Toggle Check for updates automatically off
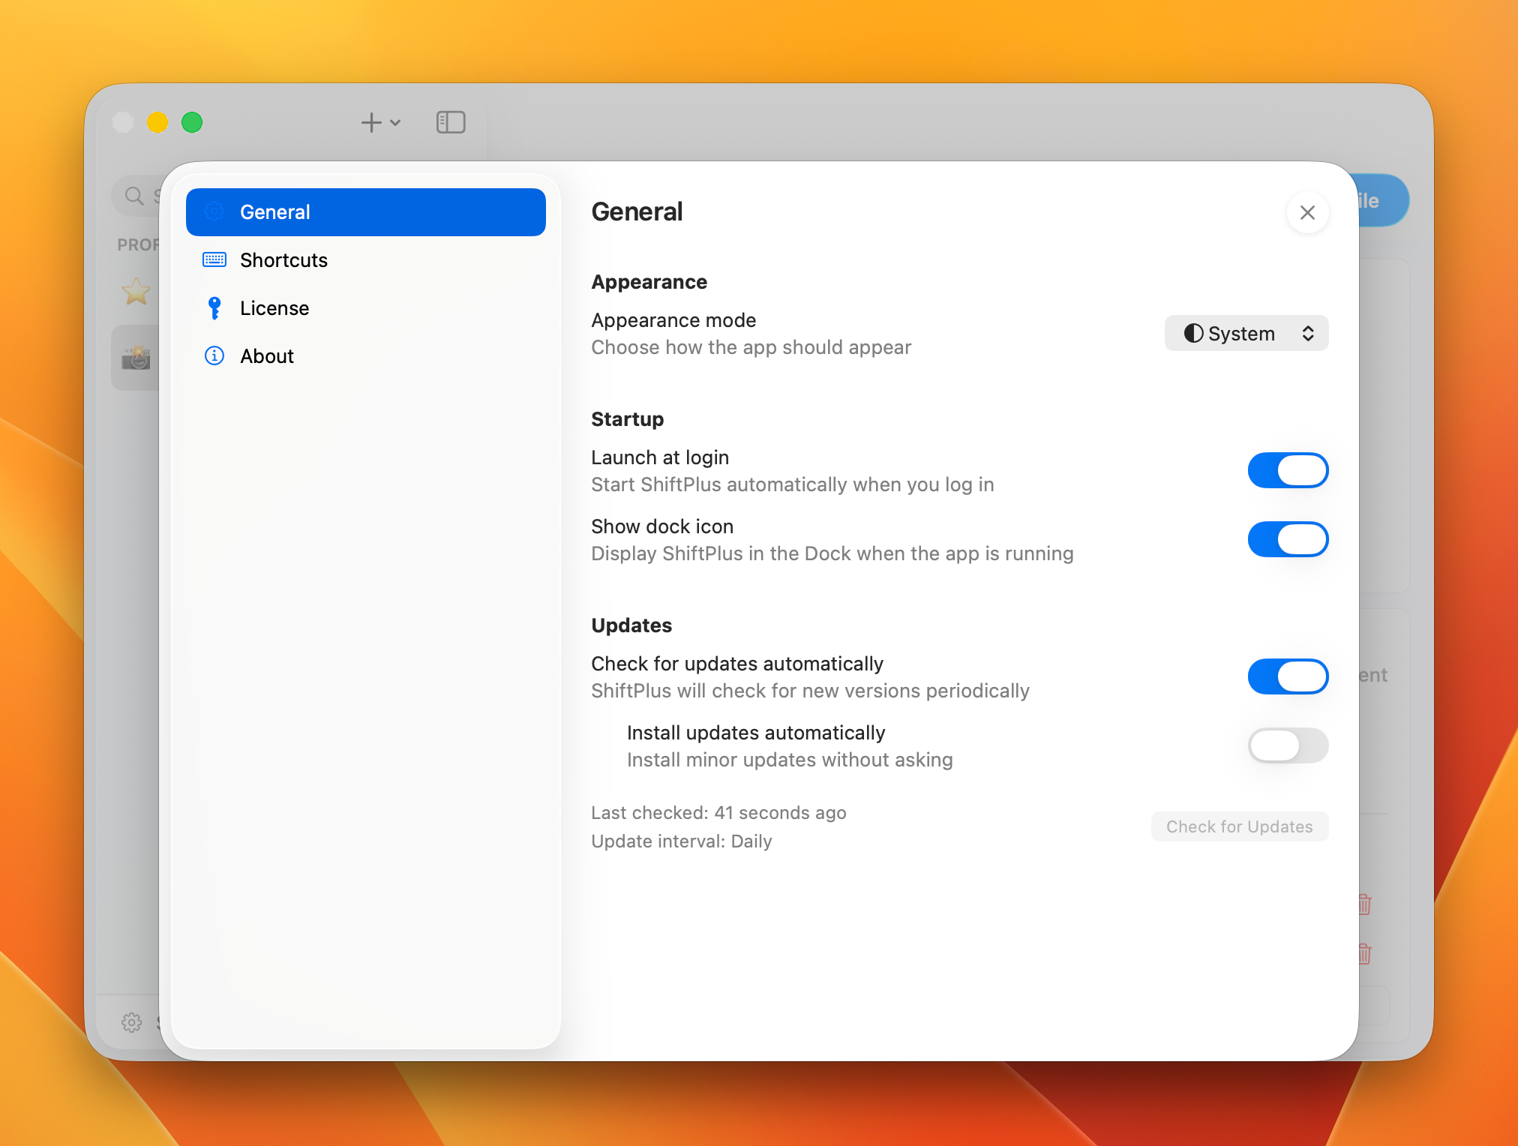This screenshot has width=1518, height=1146. click(1288, 676)
